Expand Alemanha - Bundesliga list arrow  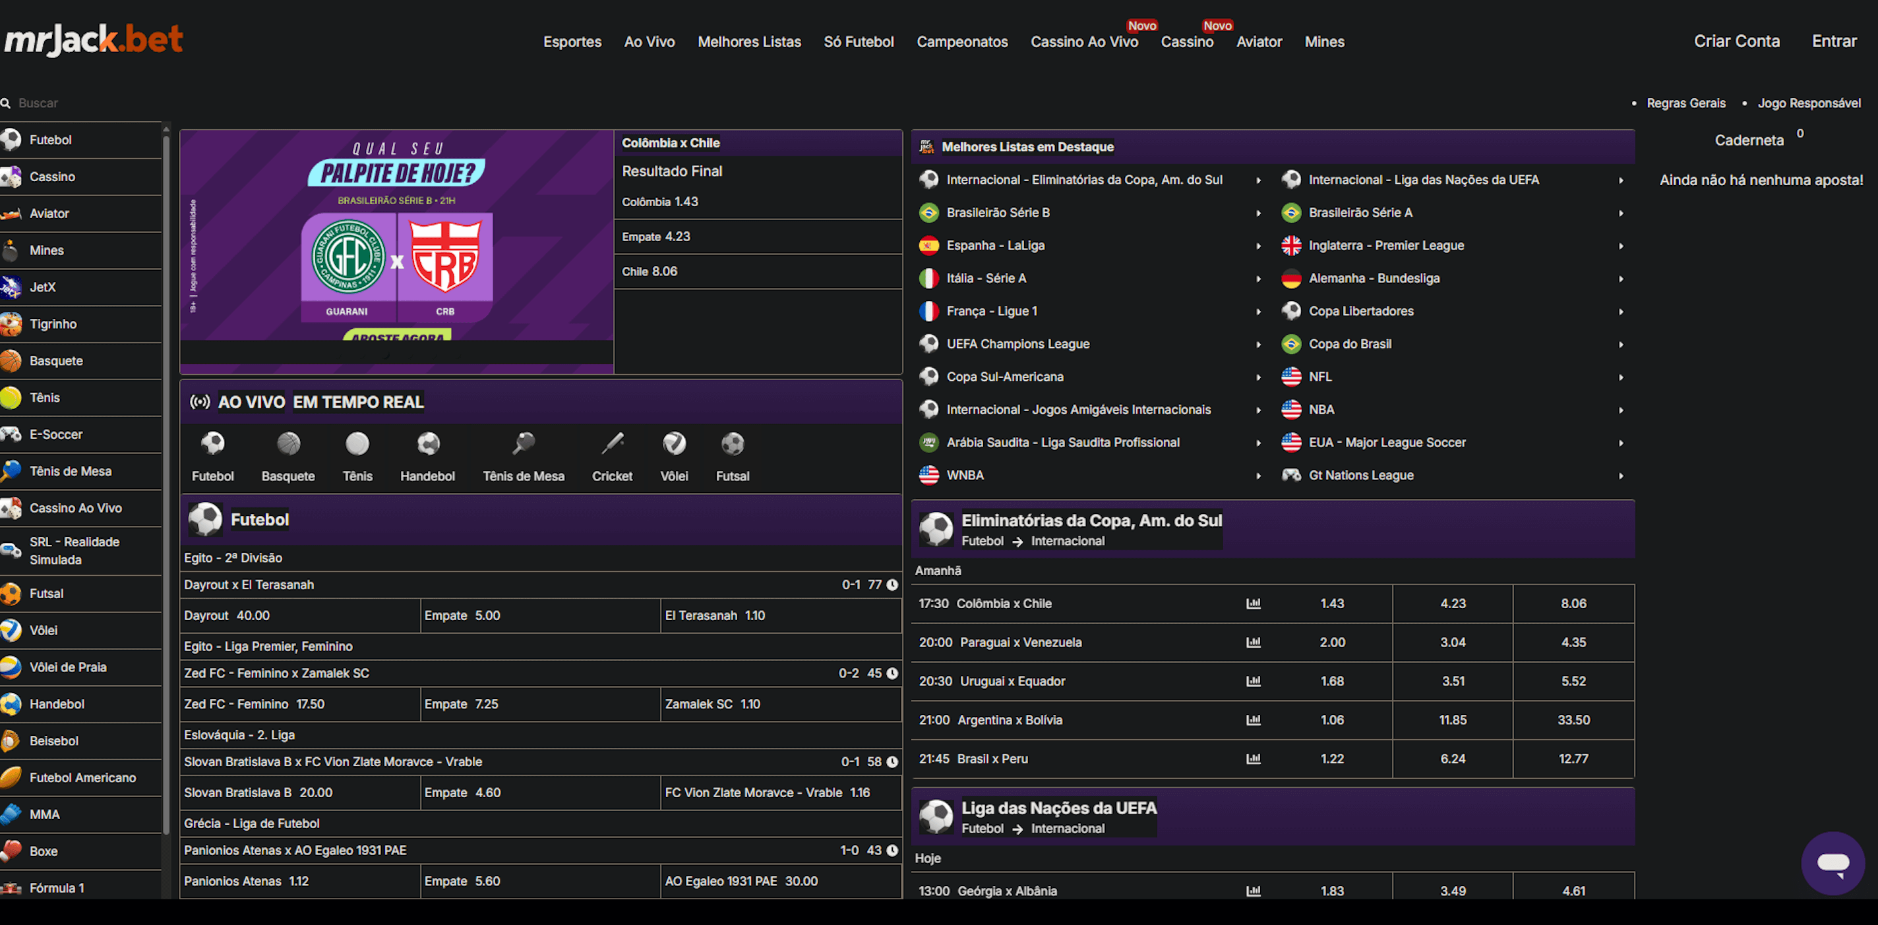click(1621, 279)
